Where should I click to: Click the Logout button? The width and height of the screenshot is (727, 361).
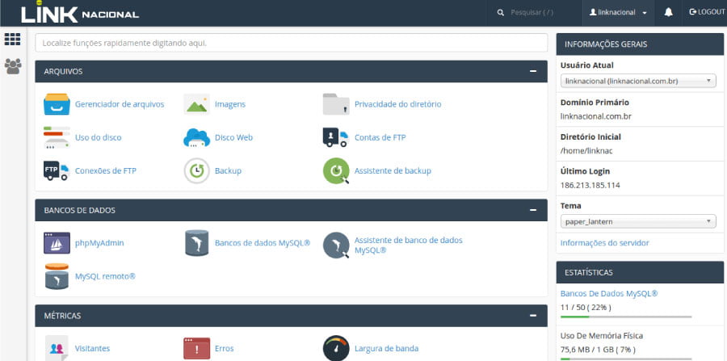coord(706,13)
